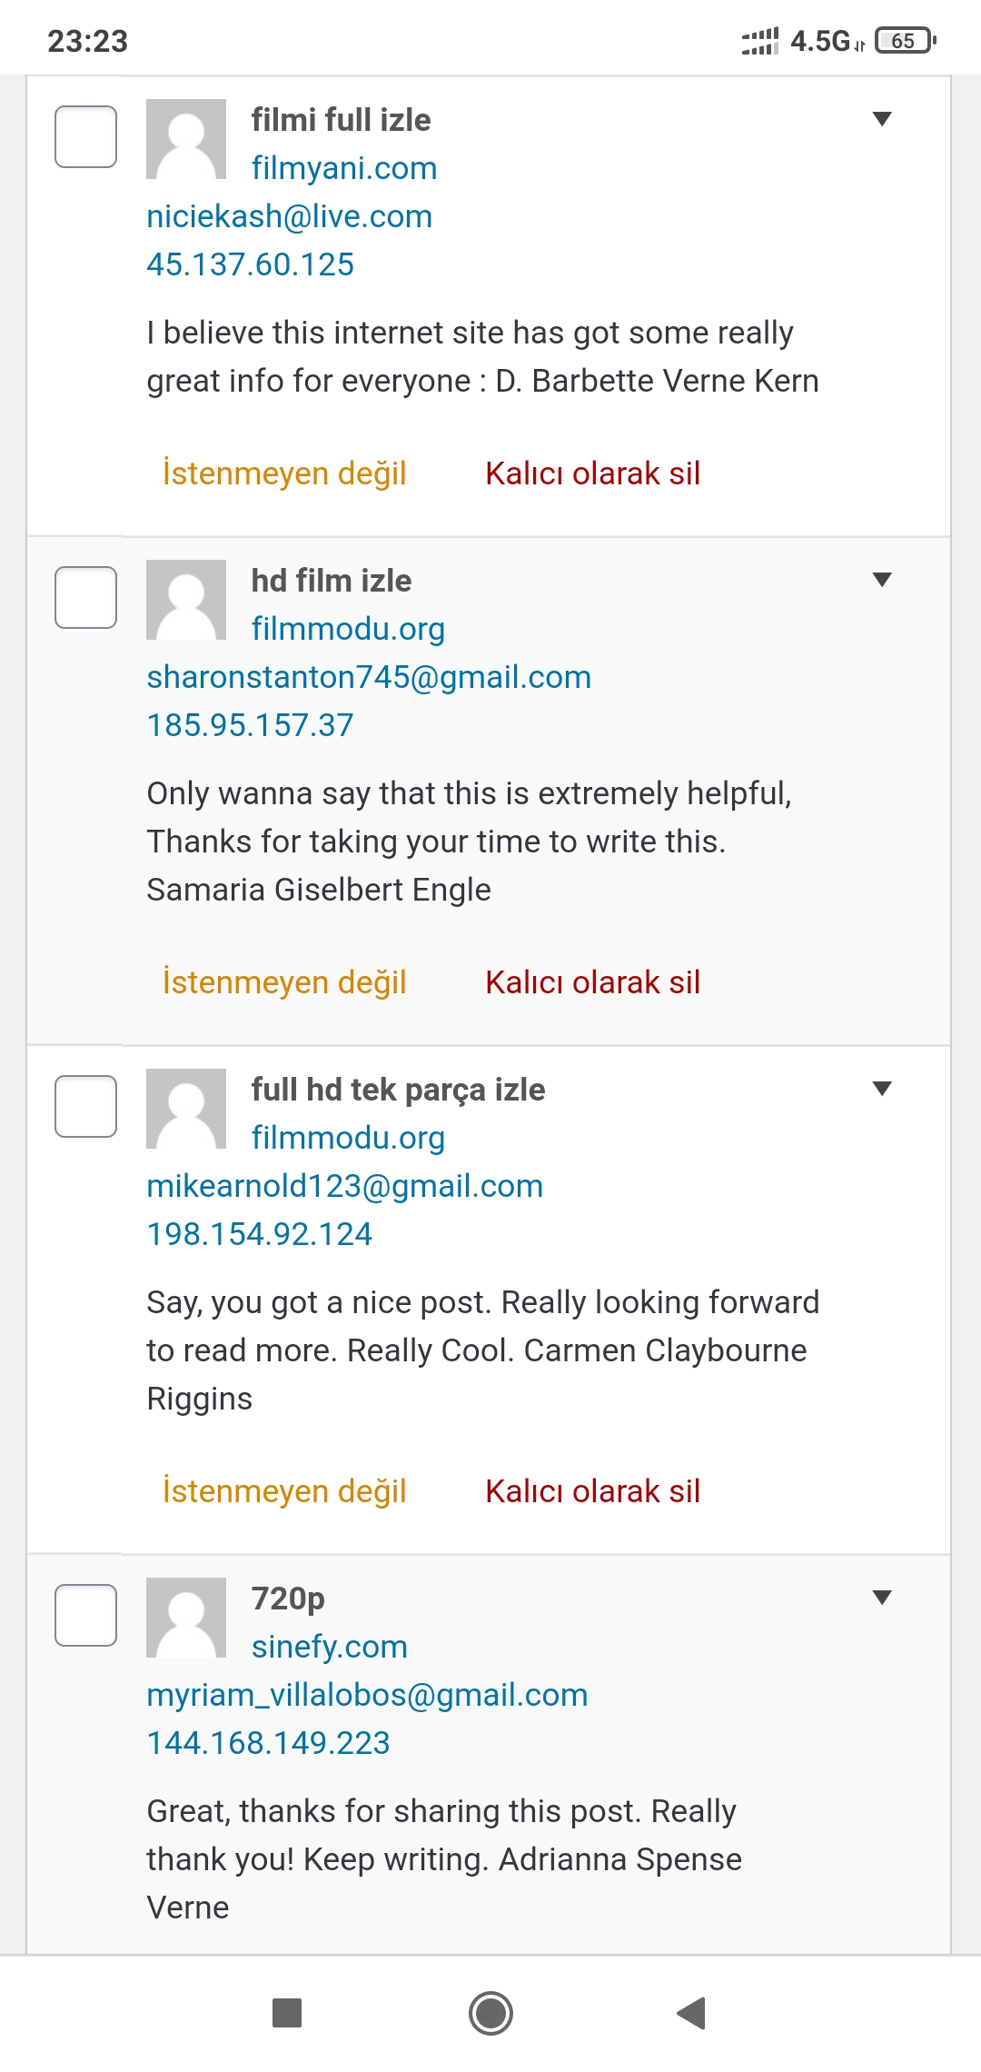Expand details arrow for 'filmi full izle' comment

881,119
